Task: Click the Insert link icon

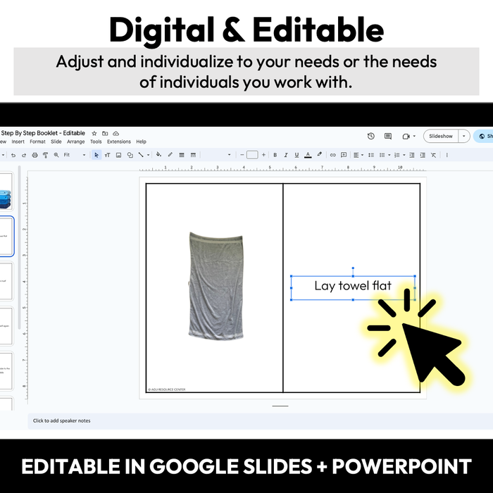Action: 333,155
